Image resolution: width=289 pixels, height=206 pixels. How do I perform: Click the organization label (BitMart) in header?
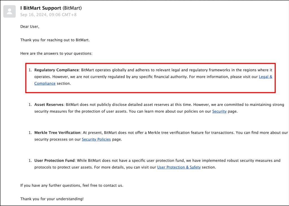coord(72,8)
